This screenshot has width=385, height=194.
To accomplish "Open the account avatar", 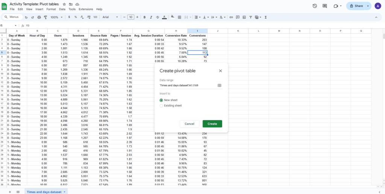I will click(378, 6).
